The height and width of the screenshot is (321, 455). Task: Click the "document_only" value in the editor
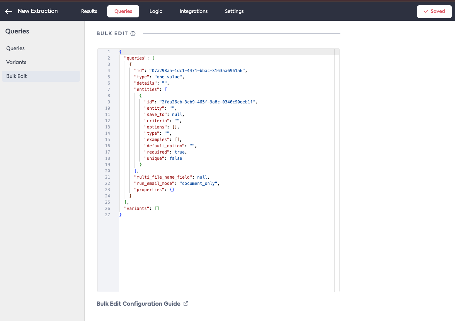(x=199, y=183)
